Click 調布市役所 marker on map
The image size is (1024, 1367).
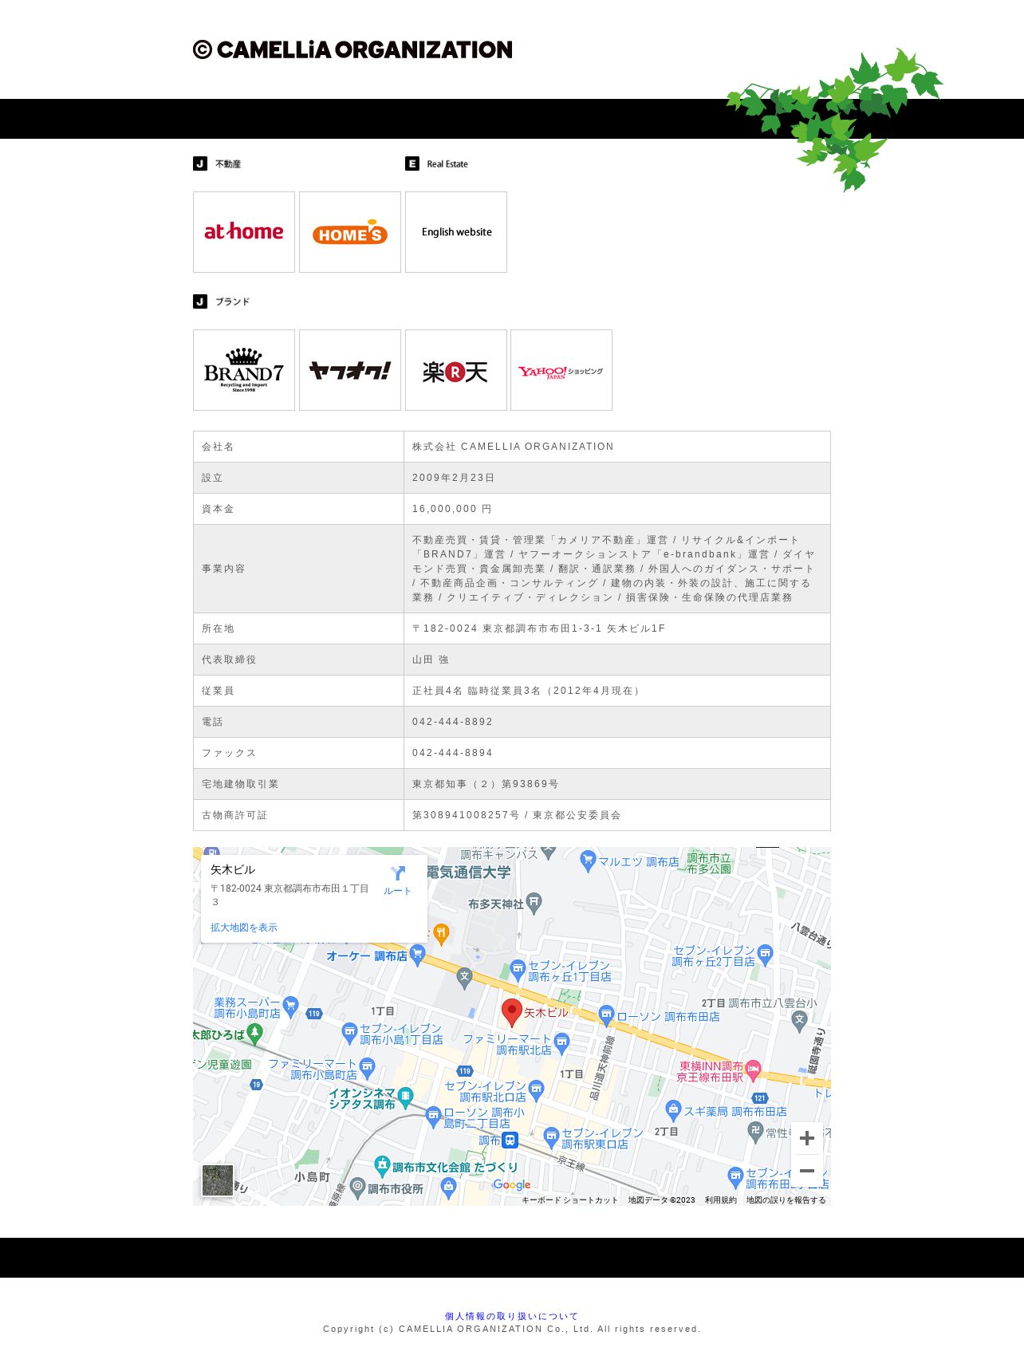(358, 1188)
